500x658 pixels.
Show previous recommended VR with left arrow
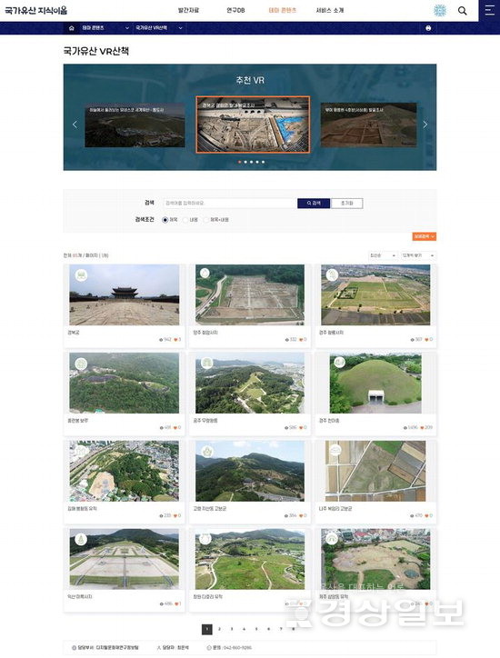click(75, 125)
